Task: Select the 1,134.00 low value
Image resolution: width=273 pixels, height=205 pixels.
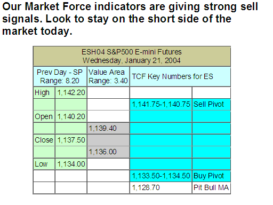Action: pyautogui.click(x=71, y=164)
